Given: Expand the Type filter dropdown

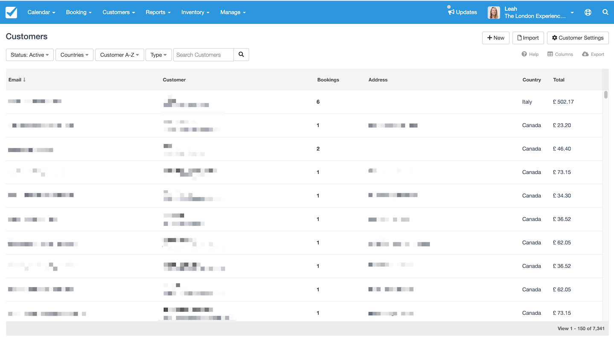Looking at the screenshot, I should (x=159, y=55).
